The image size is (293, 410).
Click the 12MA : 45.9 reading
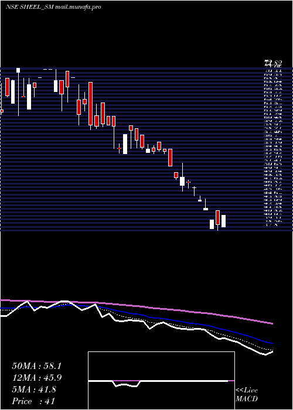[37, 378]
